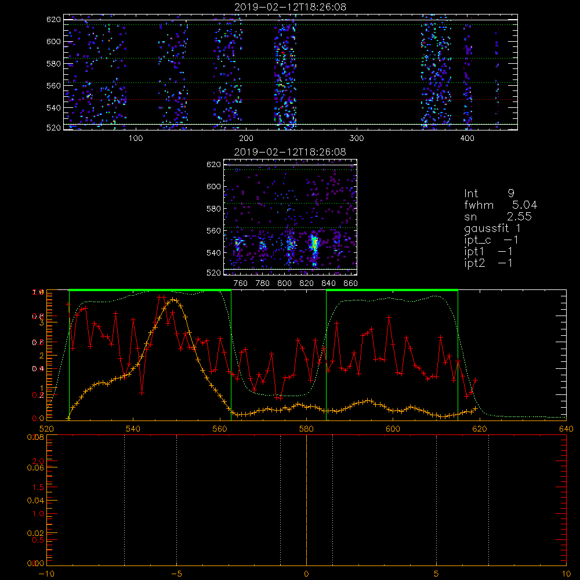Click the "780" x-axis label of the zoomed image
The width and height of the screenshot is (580, 580).
[x=263, y=284]
